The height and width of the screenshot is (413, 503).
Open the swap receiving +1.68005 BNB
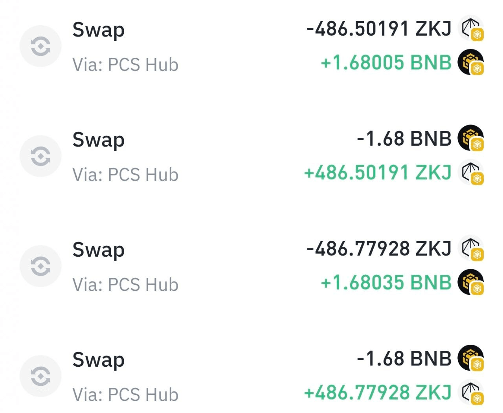point(251,46)
